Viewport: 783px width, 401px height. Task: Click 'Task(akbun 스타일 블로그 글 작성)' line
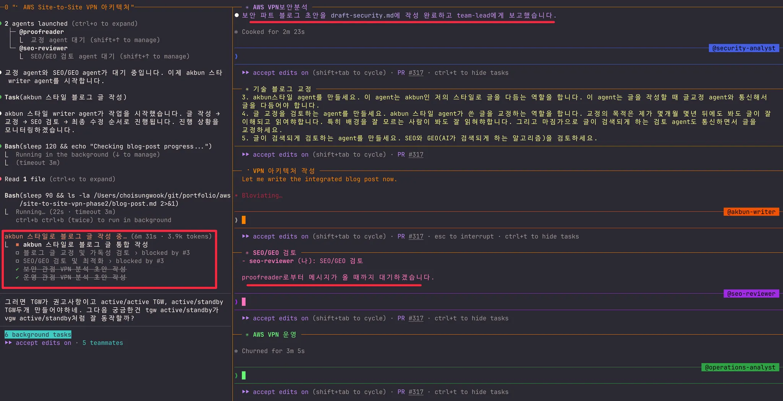point(65,97)
